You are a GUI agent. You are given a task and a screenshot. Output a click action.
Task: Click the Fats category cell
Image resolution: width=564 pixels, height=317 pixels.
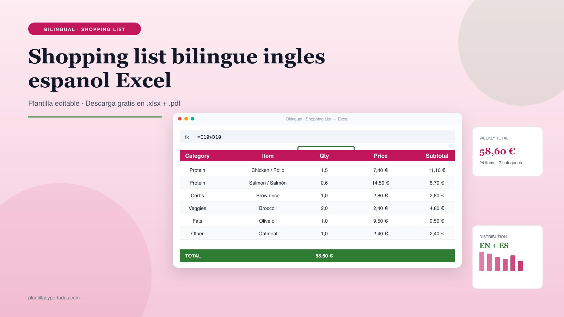click(x=197, y=221)
